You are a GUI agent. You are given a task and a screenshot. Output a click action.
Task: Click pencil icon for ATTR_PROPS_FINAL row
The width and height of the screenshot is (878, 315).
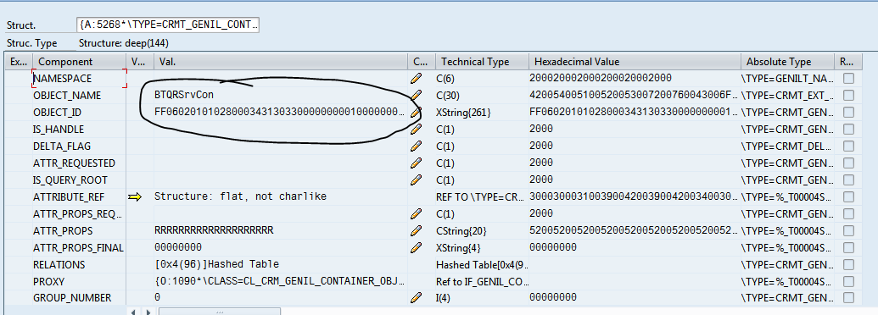coord(416,247)
